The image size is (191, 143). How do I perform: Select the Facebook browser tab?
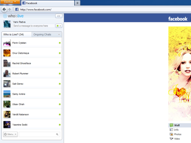48,3
